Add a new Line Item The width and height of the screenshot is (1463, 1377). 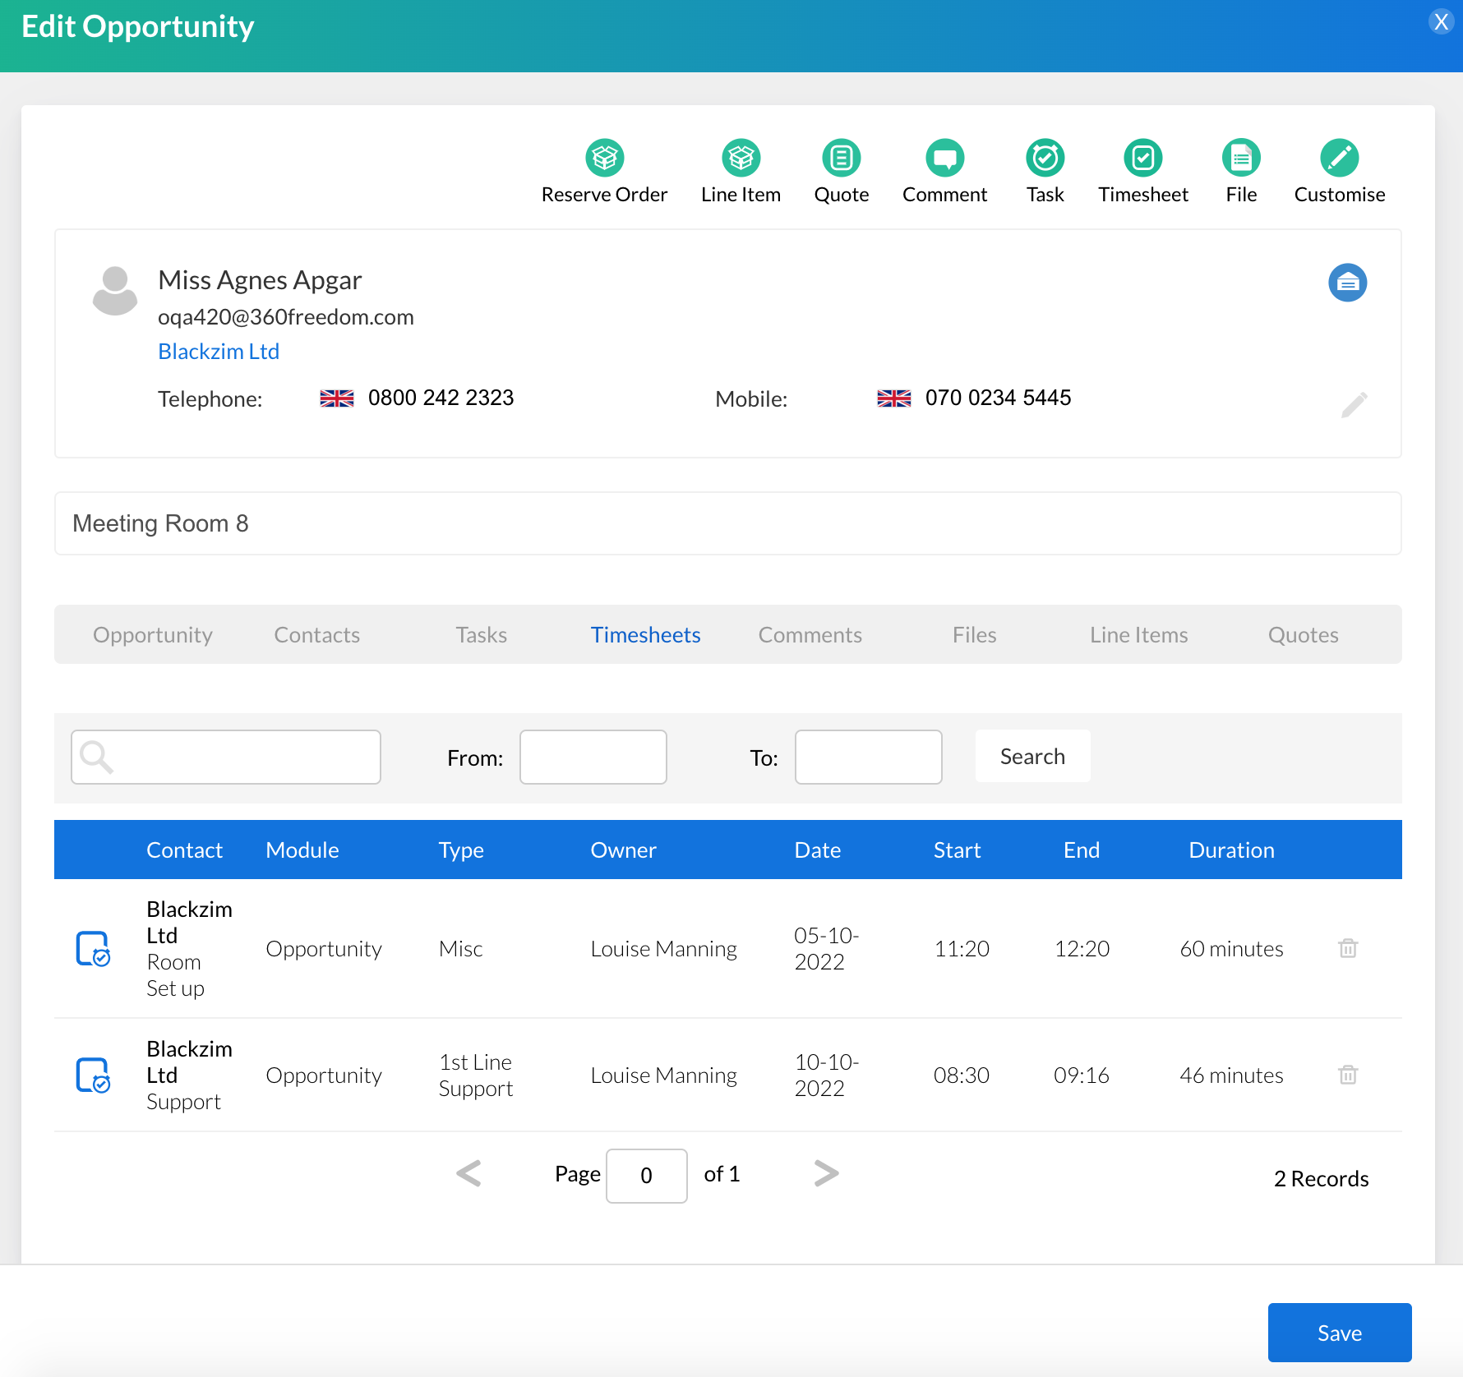[741, 158]
